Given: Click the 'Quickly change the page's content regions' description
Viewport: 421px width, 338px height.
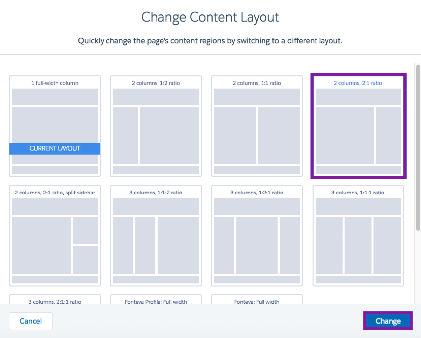Looking at the screenshot, I should click(x=210, y=41).
